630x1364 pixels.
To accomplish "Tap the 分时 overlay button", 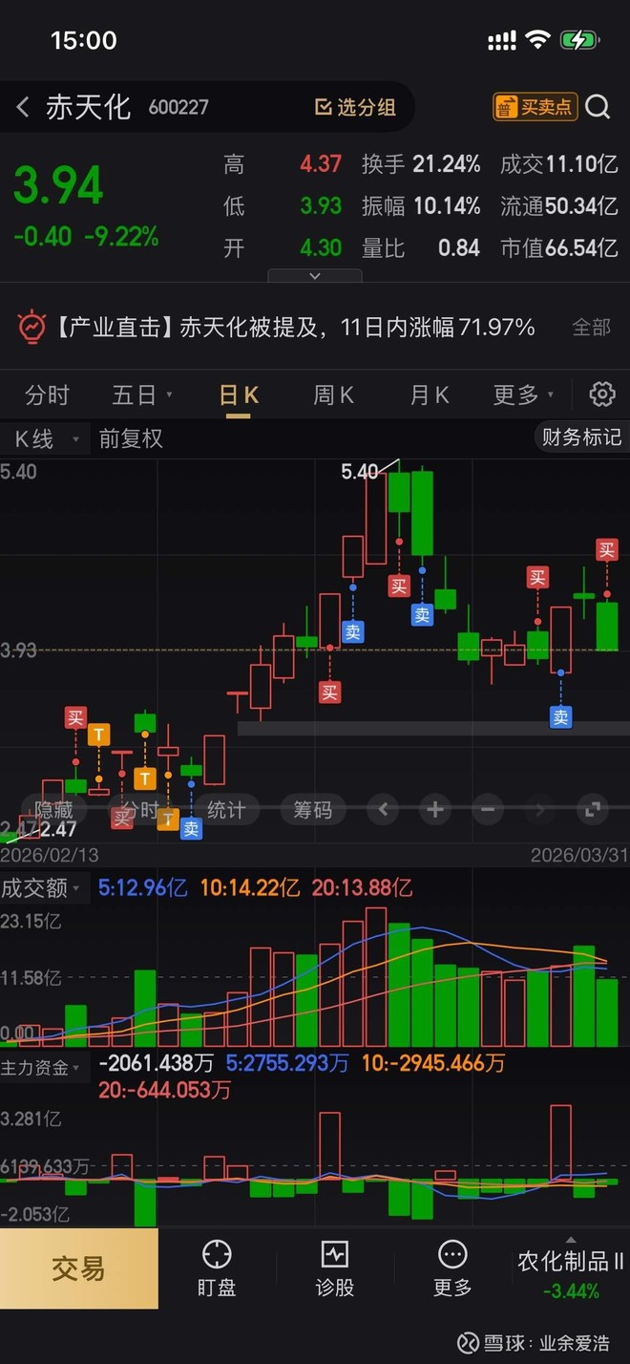I will pyautogui.click(x=139, y=810).
